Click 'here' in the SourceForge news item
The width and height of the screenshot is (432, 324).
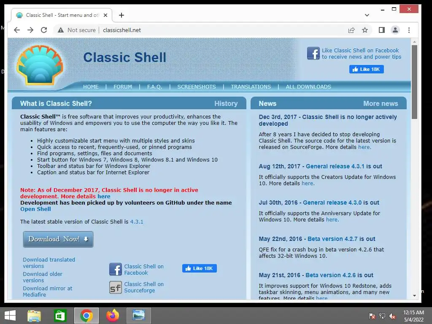coord(364,147)
